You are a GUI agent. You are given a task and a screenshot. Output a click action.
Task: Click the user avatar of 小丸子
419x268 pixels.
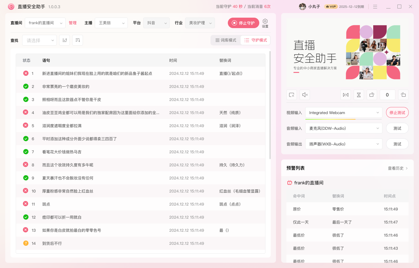click(302, 7)
